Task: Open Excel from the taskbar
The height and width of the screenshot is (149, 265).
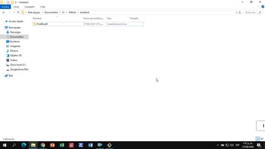Action: 62,145
